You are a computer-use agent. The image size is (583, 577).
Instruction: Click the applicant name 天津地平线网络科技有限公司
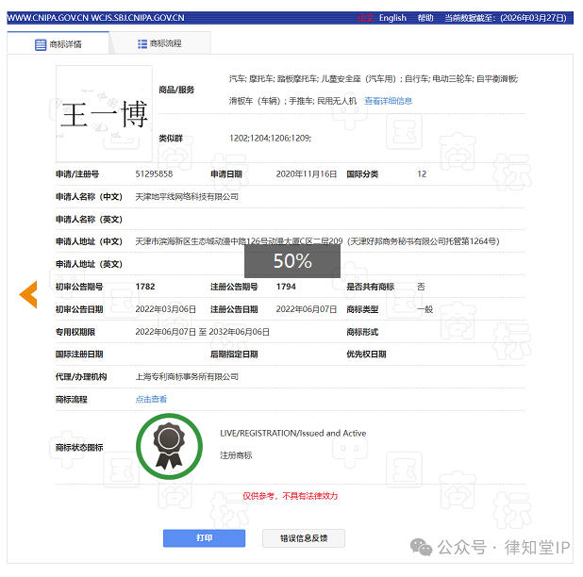click(187, 197)
